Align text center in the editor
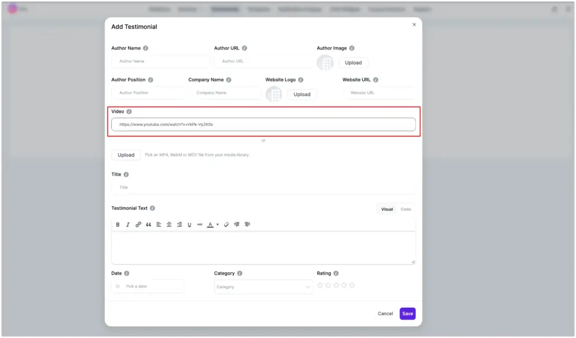This screenshot has height=338, width=576. [x=169, y=225]
